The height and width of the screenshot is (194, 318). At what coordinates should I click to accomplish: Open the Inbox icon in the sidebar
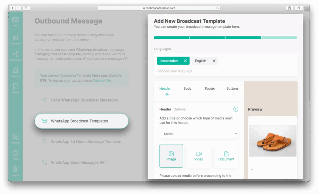tap(16, 20)
